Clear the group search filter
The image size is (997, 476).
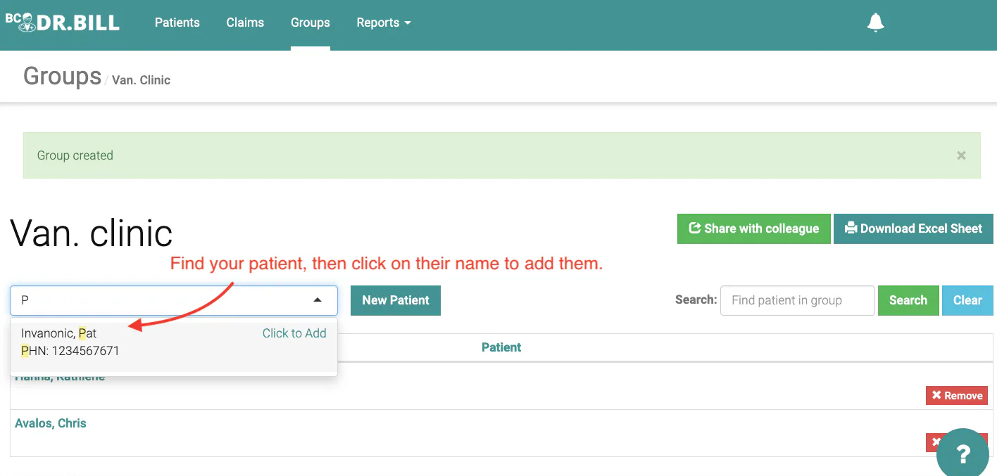coord(967,300)
